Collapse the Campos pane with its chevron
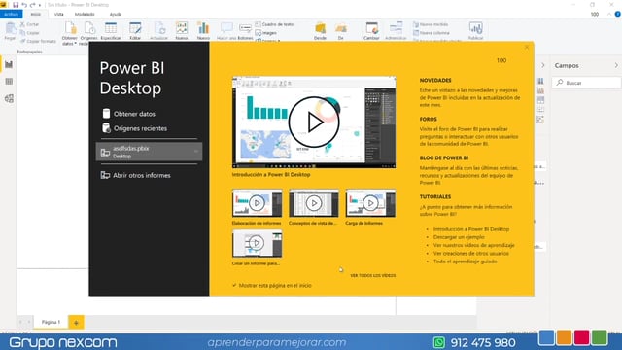The height and width of the screenshot is (350, 622). (616, 65)
